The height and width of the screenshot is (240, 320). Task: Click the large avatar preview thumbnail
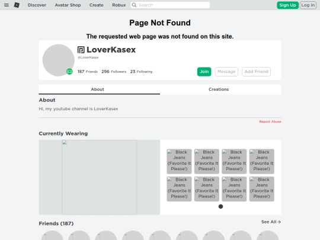click(99, 177)
